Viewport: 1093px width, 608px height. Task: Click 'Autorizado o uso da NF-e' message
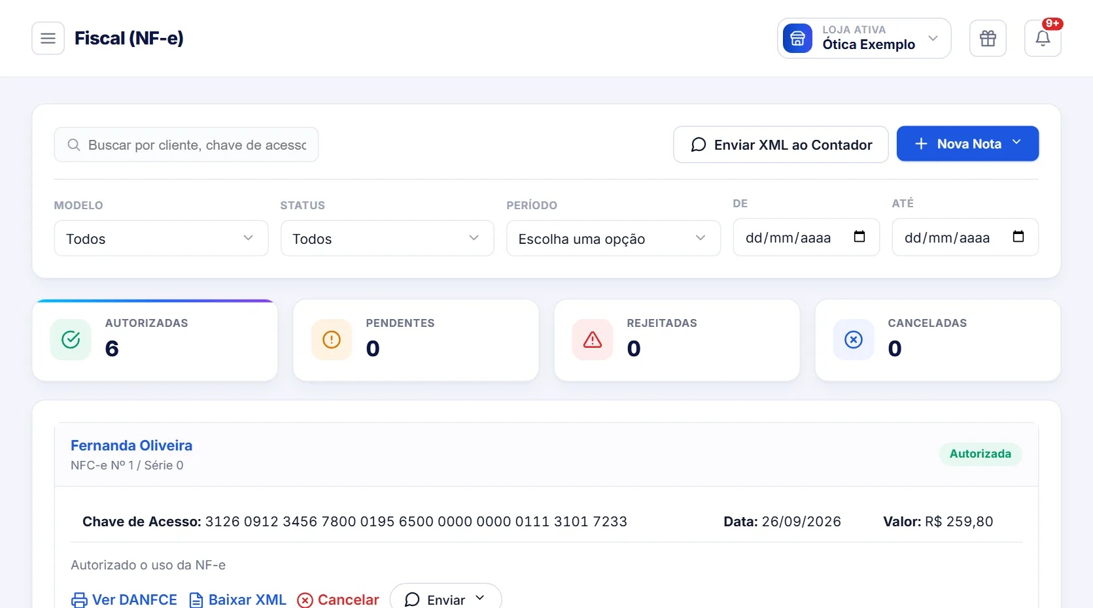click(148, 565)
